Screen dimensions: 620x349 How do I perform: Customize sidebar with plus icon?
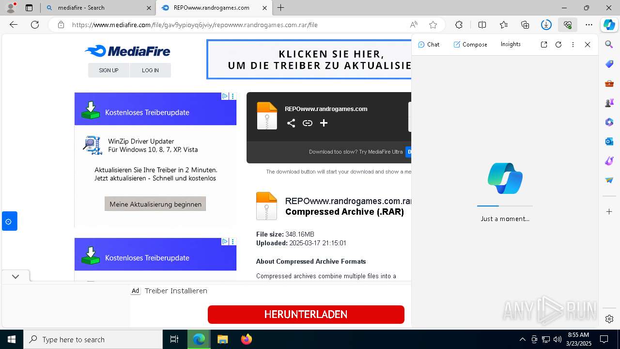point(609,211)
